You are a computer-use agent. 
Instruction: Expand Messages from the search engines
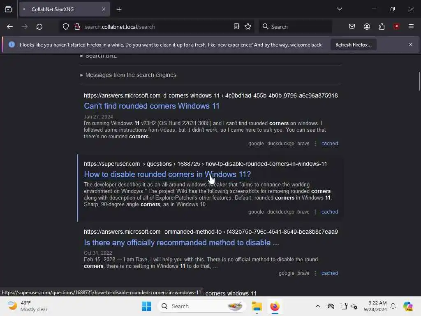click(x=130, y=75)
